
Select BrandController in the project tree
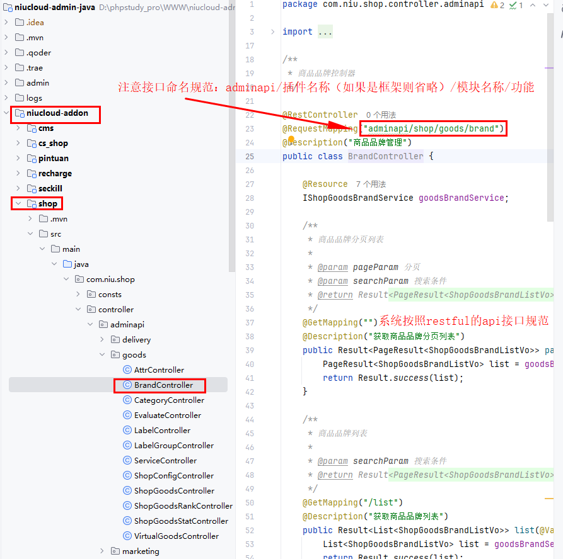click(x=163, y=385)
